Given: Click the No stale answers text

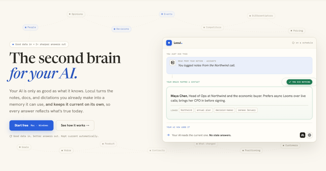Looking at the screenshot, I should pos(220,135).
